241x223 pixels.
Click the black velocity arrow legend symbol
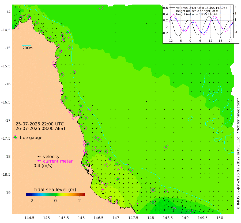click(x=39, y=156)
